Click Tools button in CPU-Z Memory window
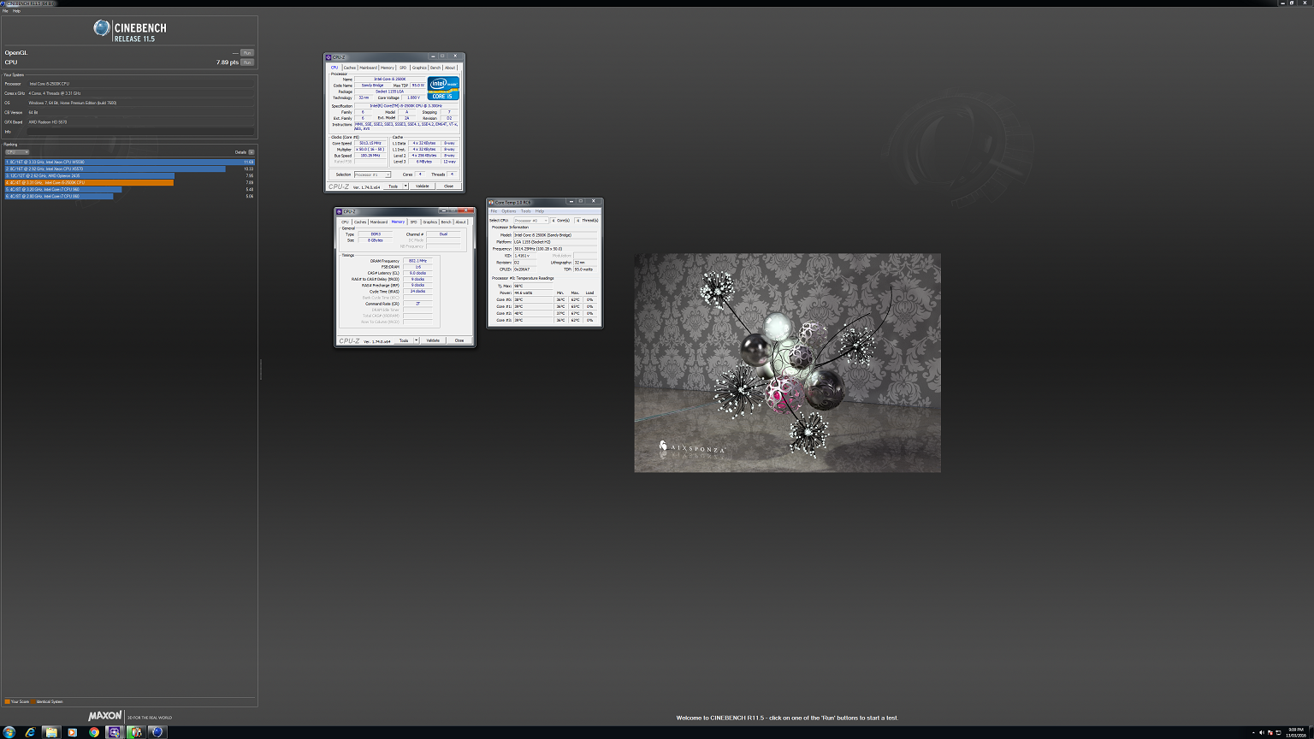Viewport: 1314px width, 739px height. click(404, 340)
